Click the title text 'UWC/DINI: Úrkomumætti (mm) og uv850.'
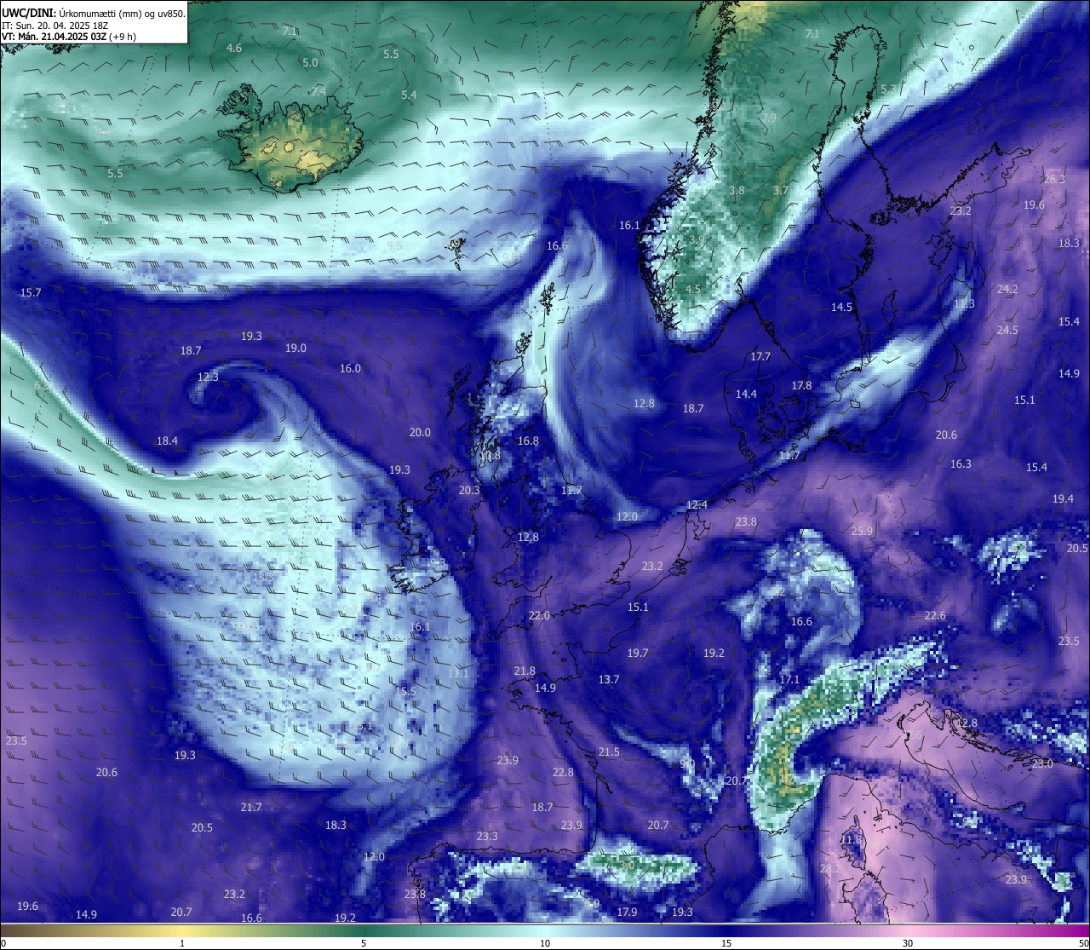Image resolution: width=1090 pixels, height=950 pixels. click(94, 13)
